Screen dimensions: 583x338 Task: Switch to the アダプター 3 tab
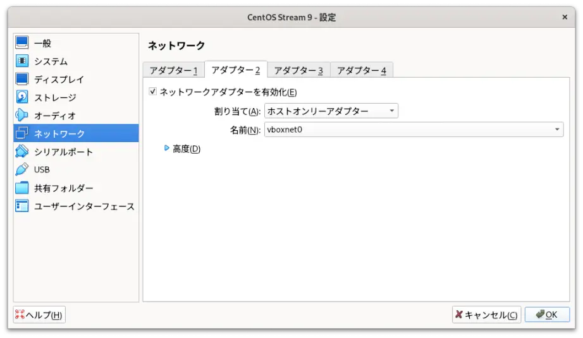tap(298, 70)
